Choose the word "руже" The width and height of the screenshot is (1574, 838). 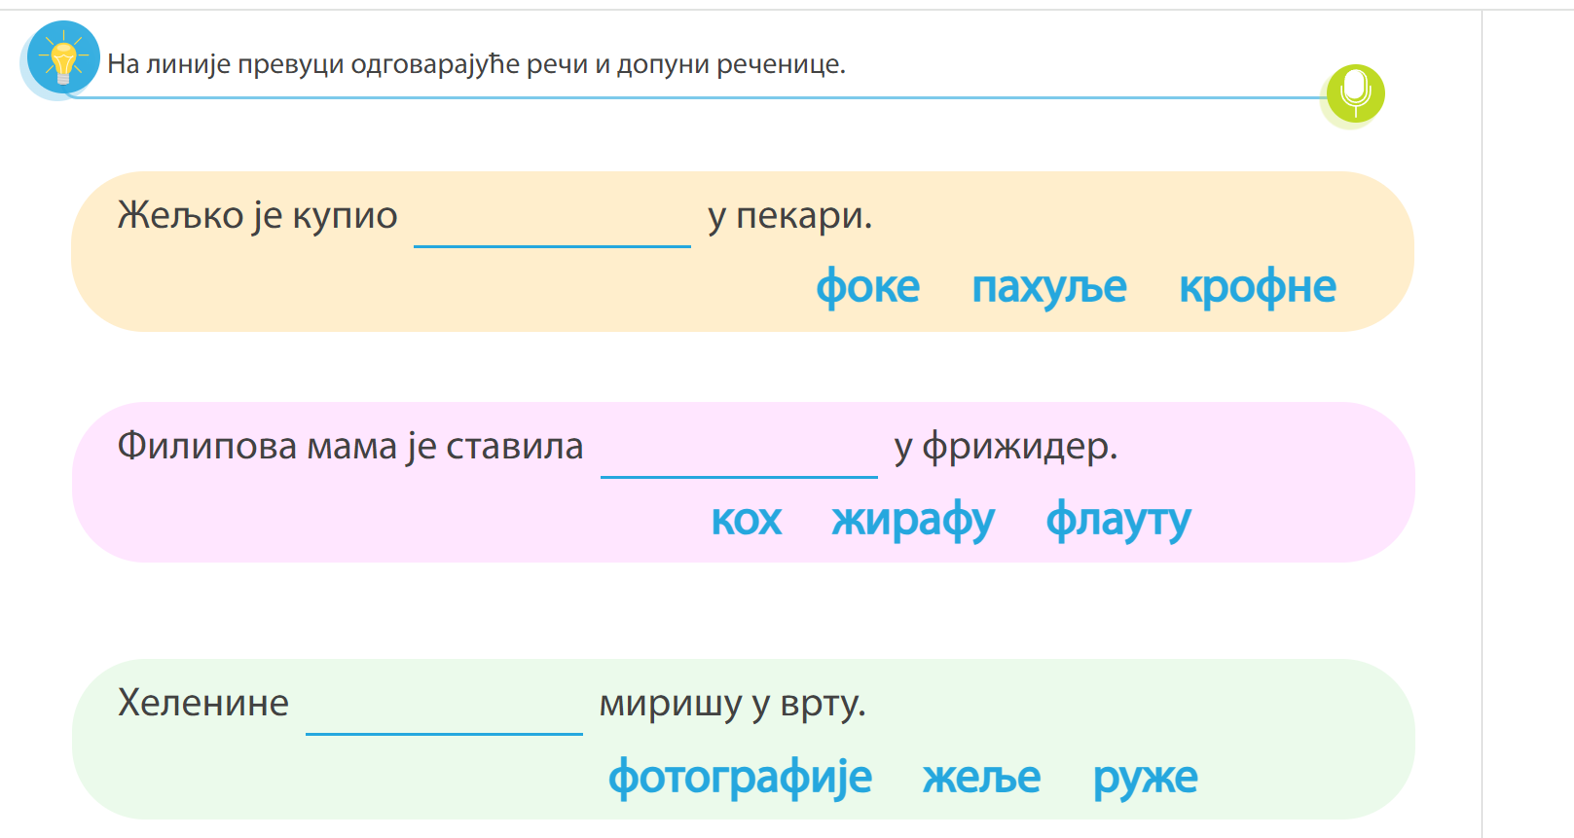point(1145,778)
